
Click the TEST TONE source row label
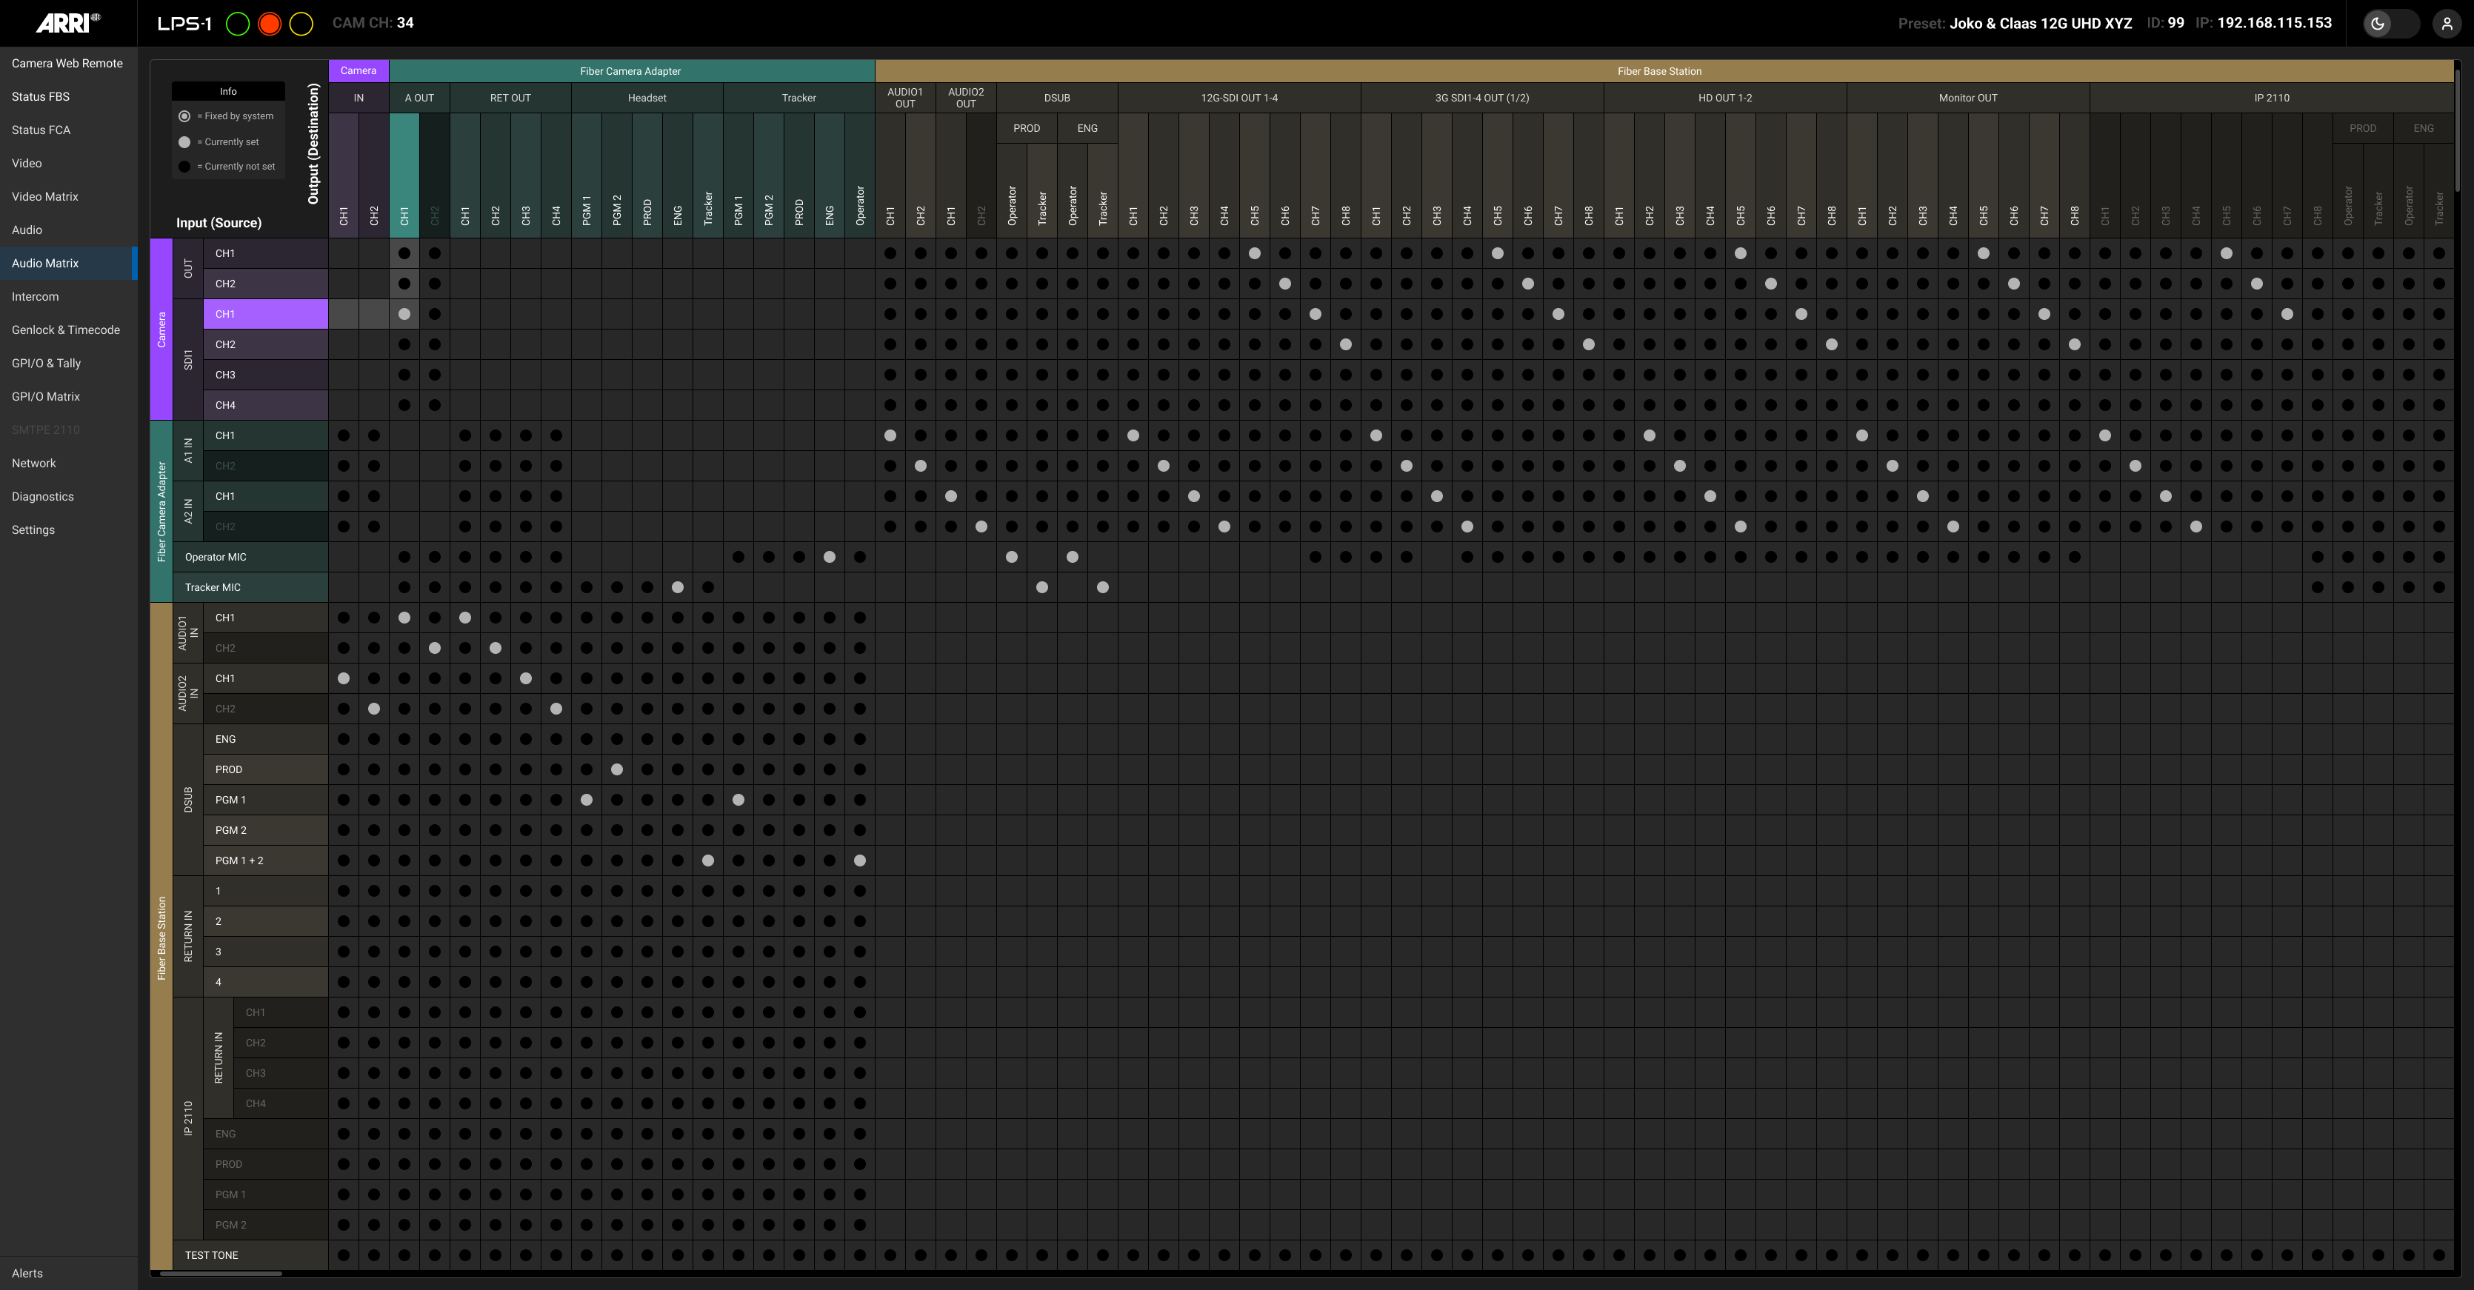click(x=211, y=1255)
